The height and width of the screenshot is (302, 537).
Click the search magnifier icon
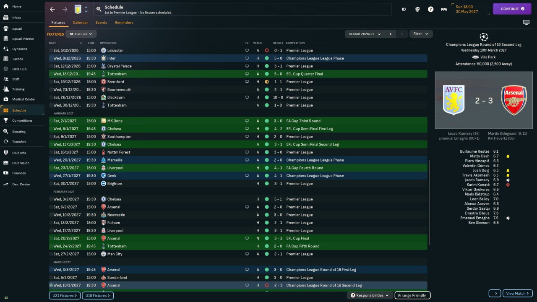[99, 9]
